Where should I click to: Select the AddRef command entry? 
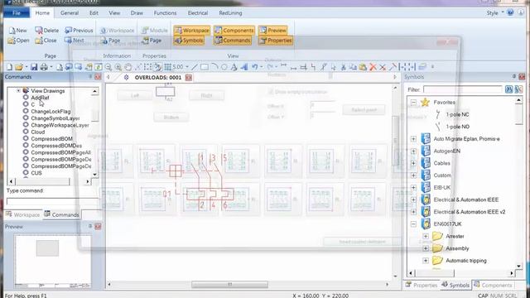coord(40,98)
